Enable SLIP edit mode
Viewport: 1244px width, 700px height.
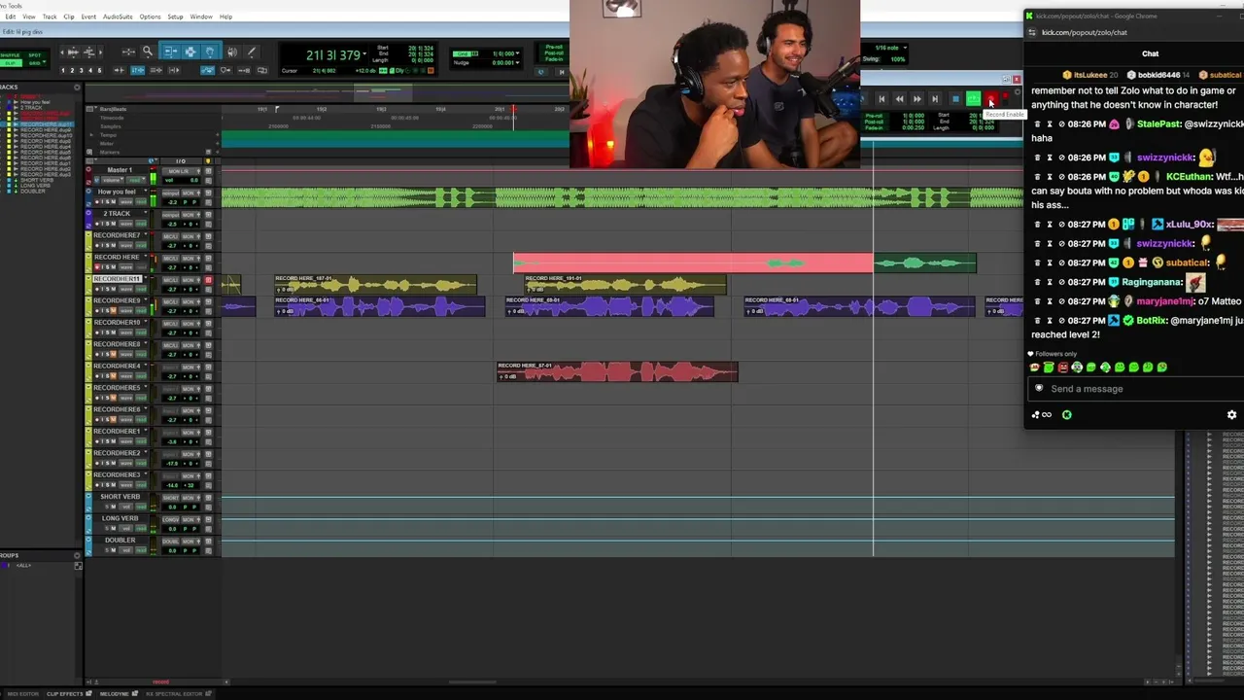(x=10, y=63)
